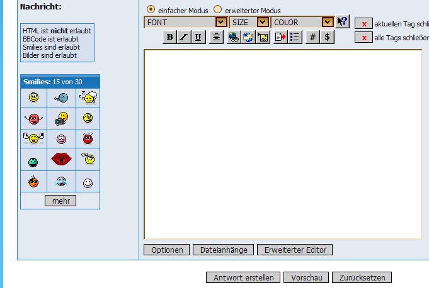The width and height of the screenshot is (429, 288).
Task: Apply italic formatting with the I button
Action: pos(184,37)
